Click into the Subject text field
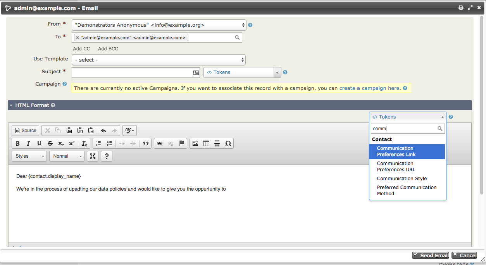The width and height of the screenshot is (486, 265). [x=132, y=72]
